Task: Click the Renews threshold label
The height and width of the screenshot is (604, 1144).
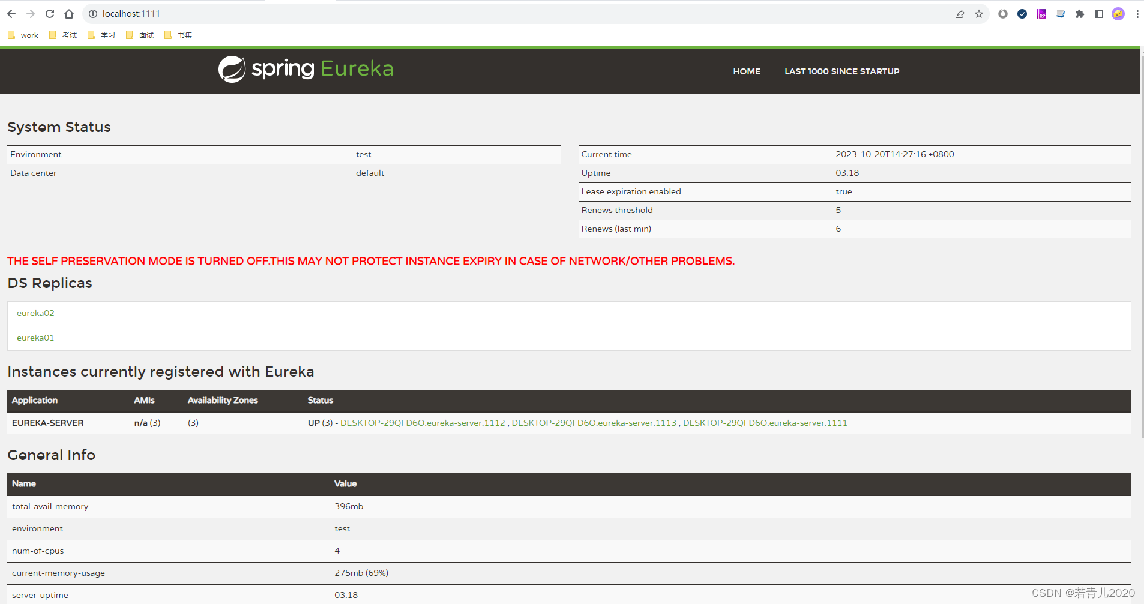Action: [617, 210]
